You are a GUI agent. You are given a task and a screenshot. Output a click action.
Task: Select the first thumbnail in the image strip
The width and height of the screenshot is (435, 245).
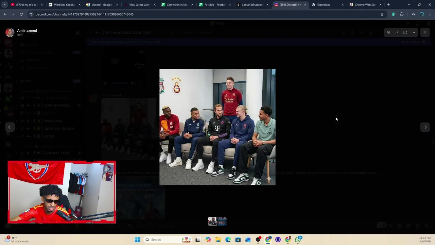tap(212, 222)
